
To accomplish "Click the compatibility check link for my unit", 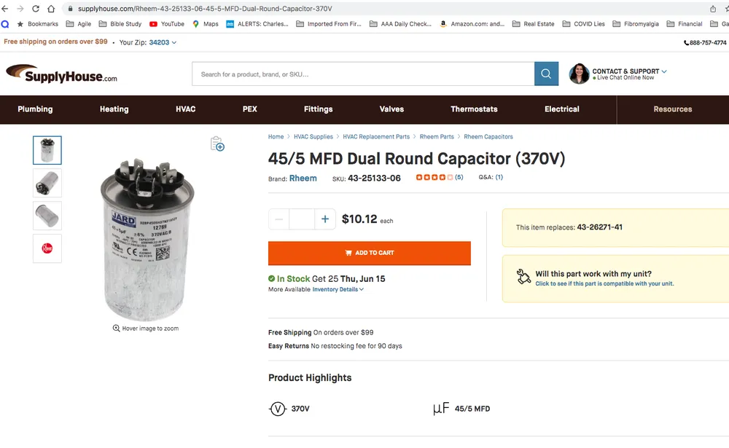I will [x=604, y=283].
